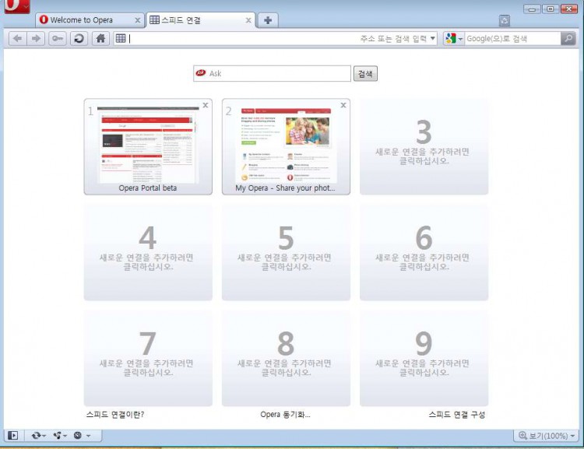
Task: Open the Google search engine selector
Action: pos(454,38)
